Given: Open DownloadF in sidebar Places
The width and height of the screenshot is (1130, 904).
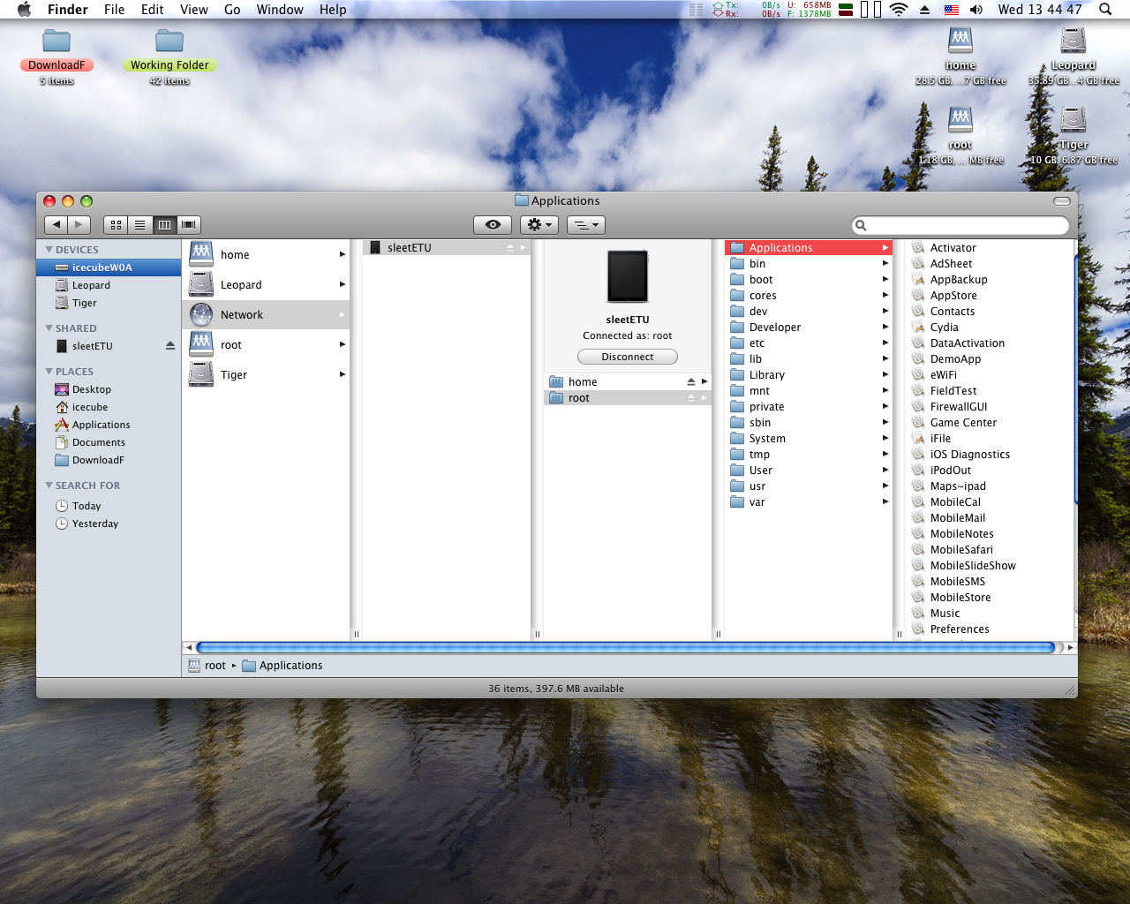Looking at the screenshot, I should tap(109, 460).
